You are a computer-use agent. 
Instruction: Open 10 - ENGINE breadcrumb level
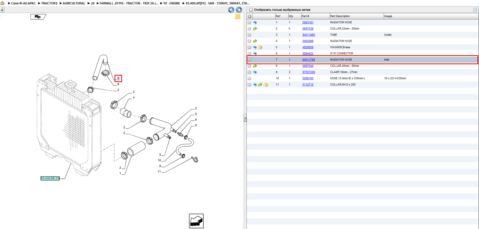pos(172,3)
